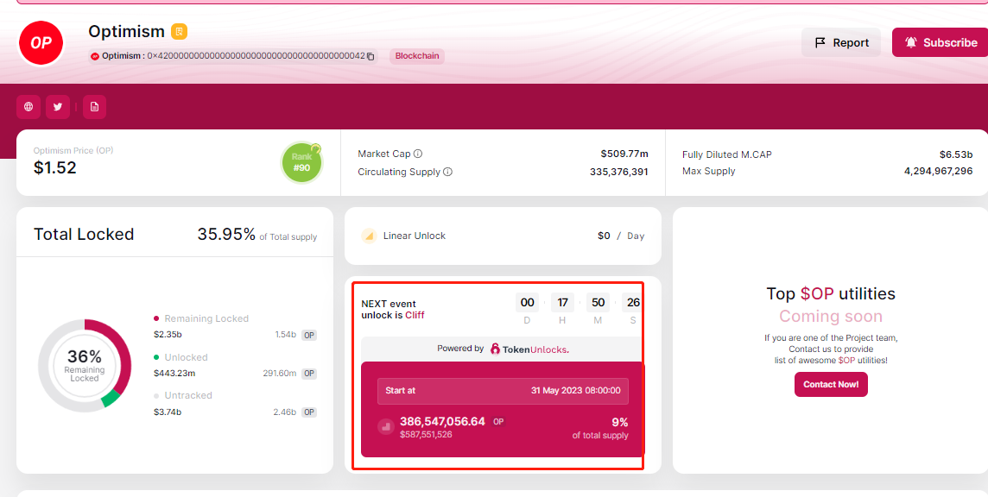Click OP tag next to 2.46b
The width and height of the screenshot is (988, 497).
(x=309, y=412)
